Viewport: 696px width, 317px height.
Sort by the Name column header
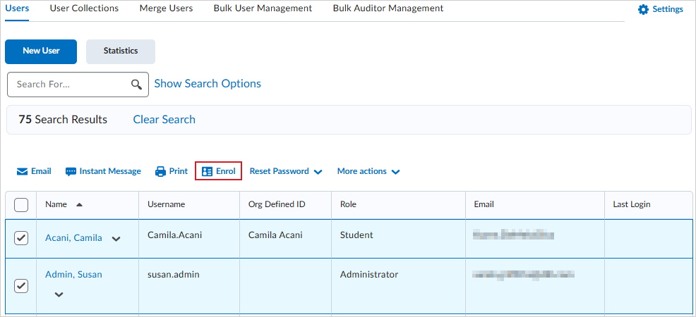click(56, 204)
